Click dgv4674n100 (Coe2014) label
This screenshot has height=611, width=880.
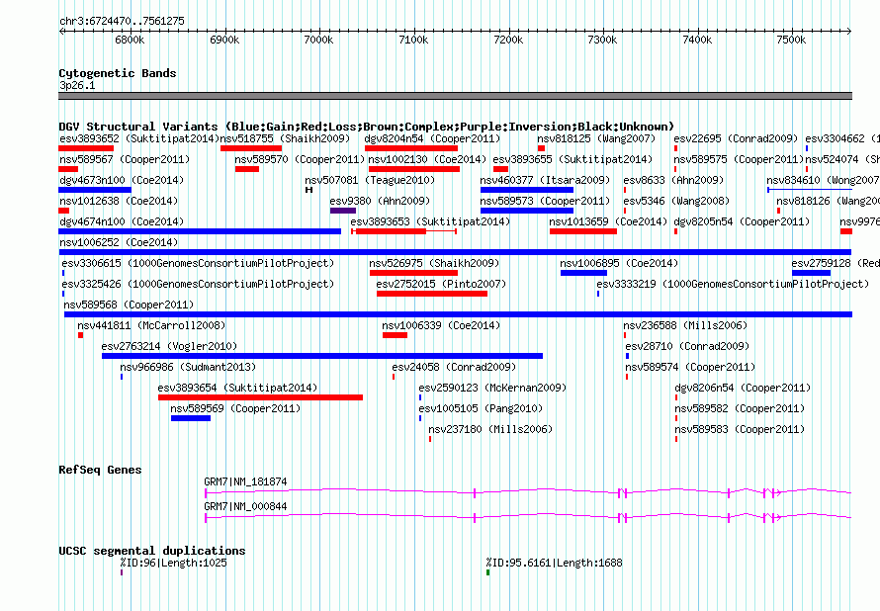click(122, 221)
